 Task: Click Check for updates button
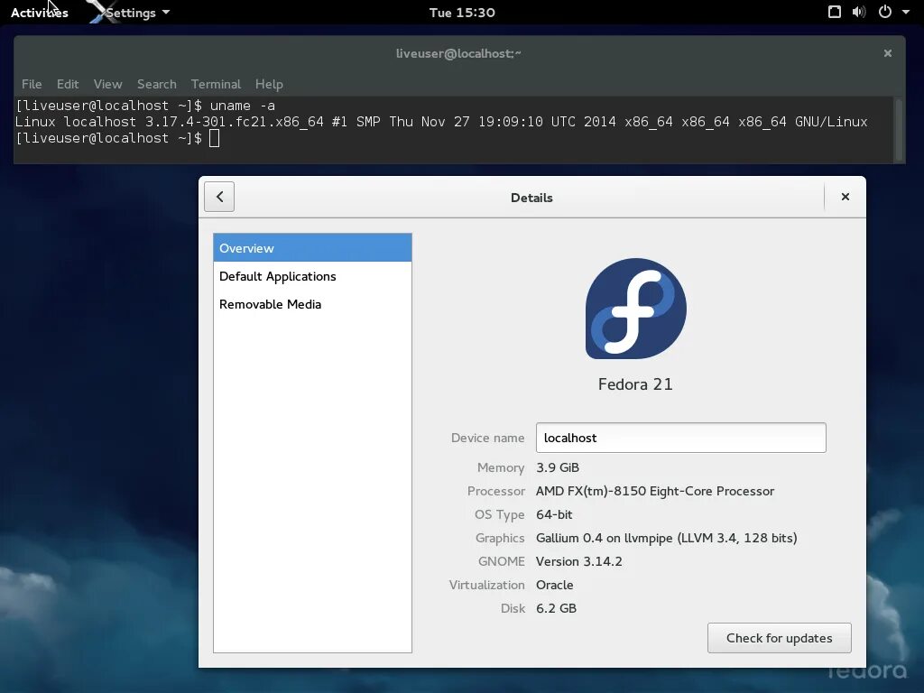[x=779, y=638]
